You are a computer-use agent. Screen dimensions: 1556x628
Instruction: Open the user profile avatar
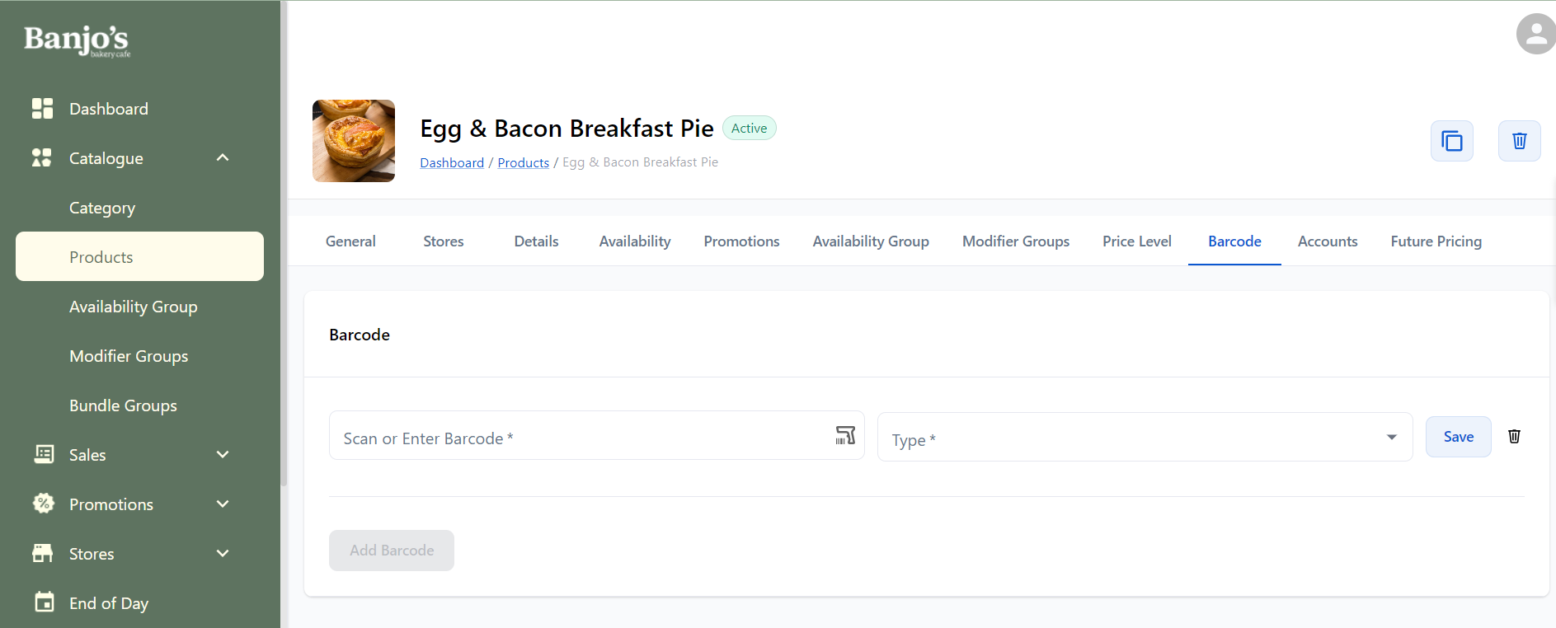pos(1535,35)
